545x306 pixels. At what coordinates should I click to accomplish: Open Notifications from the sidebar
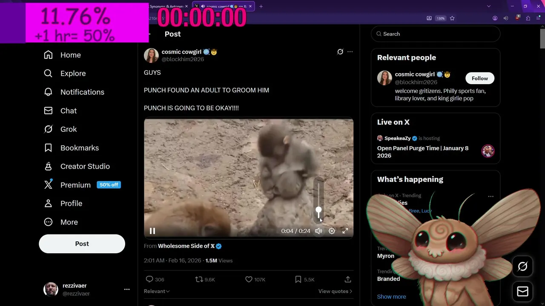74,92
